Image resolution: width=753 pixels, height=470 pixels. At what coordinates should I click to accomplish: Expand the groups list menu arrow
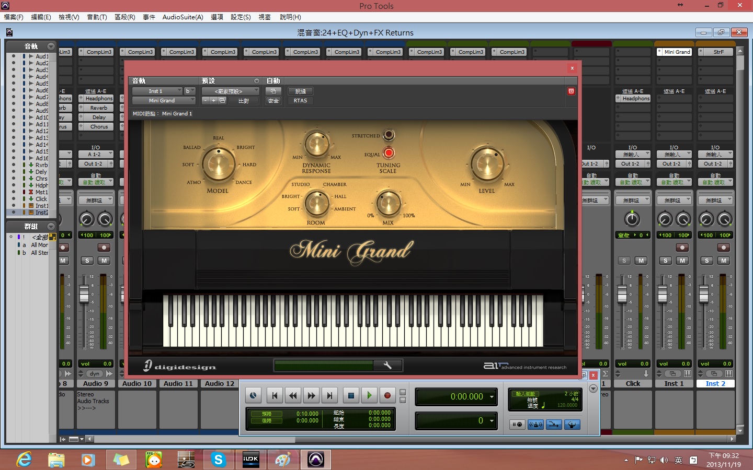click(51, 226)
